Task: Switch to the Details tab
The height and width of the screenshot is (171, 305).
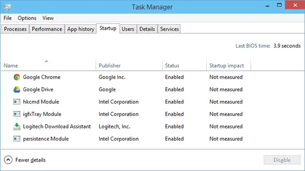Action: click(147, 29)
